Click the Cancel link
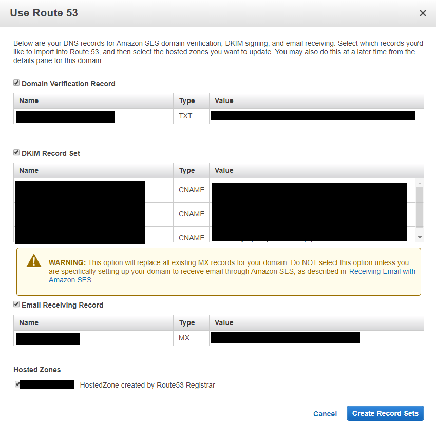Image resolution: width=436 pixels, height=425 pixels. coord(325,414)
